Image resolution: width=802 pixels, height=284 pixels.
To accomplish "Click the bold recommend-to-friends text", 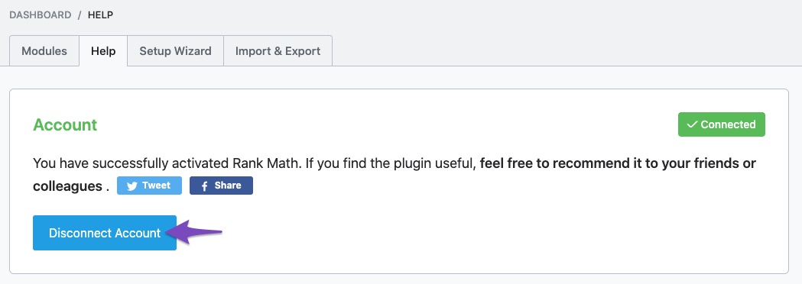I will (618, 163).
